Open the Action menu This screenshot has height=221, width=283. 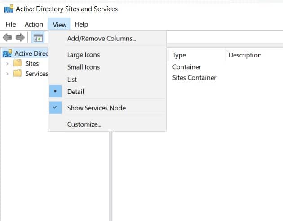click(34, 24)
